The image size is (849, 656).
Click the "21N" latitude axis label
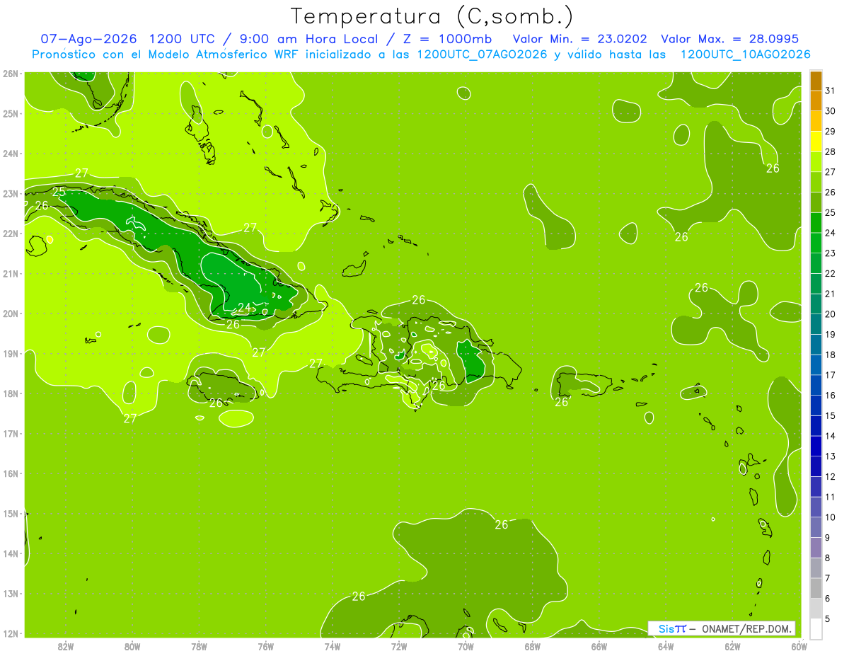[x=11, y=273]
